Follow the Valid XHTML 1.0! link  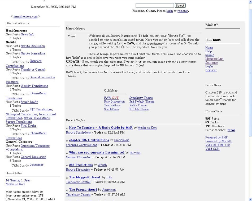pos(218,145)
